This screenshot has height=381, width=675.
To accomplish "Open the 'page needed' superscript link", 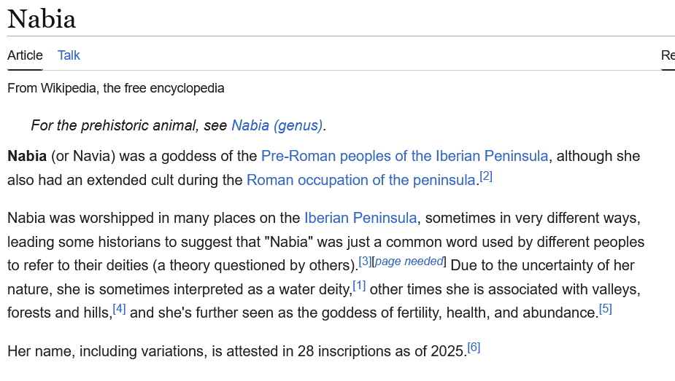I will click(x=409, y=262).
